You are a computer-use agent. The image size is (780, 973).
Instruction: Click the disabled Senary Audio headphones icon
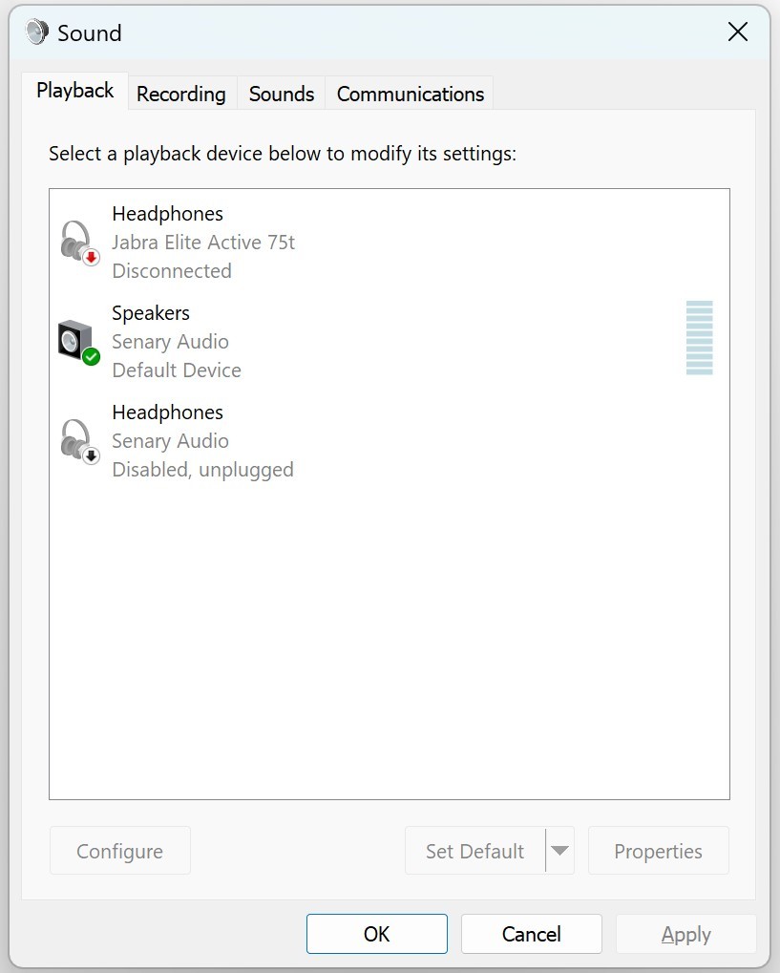(76, 439)
